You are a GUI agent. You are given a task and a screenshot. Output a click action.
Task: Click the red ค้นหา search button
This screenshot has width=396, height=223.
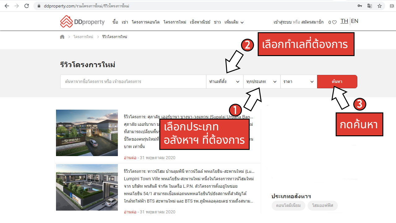pos(337,81)
